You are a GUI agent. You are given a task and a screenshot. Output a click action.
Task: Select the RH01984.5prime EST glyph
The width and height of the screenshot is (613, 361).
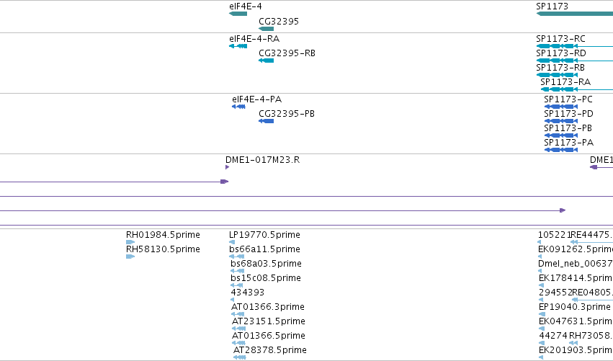[130, 243]
